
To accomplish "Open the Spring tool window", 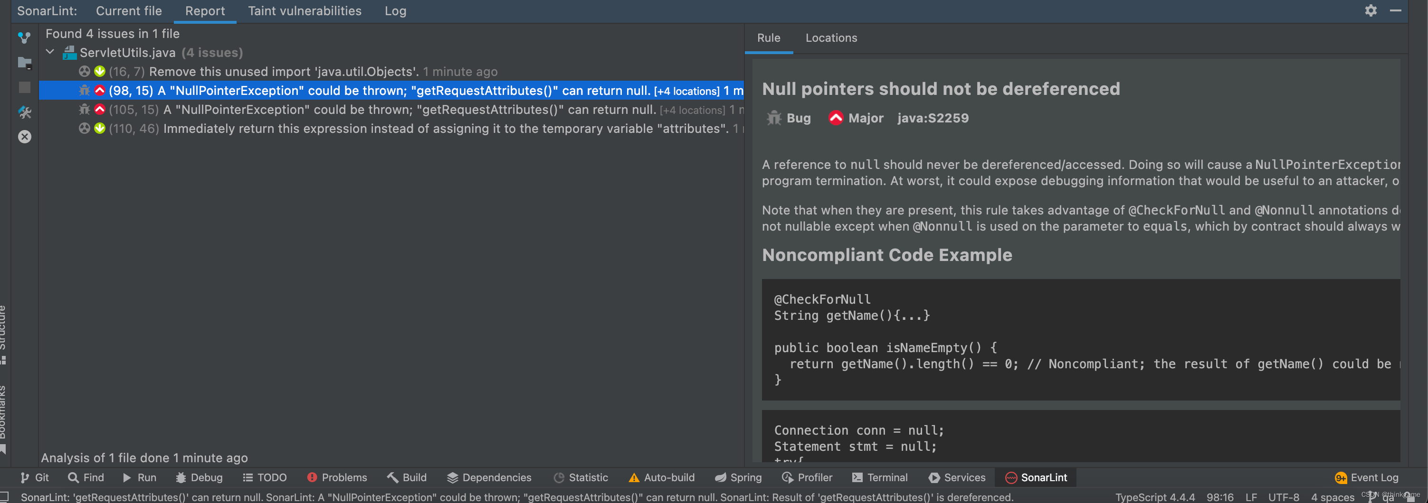I will tap(738, 477).
